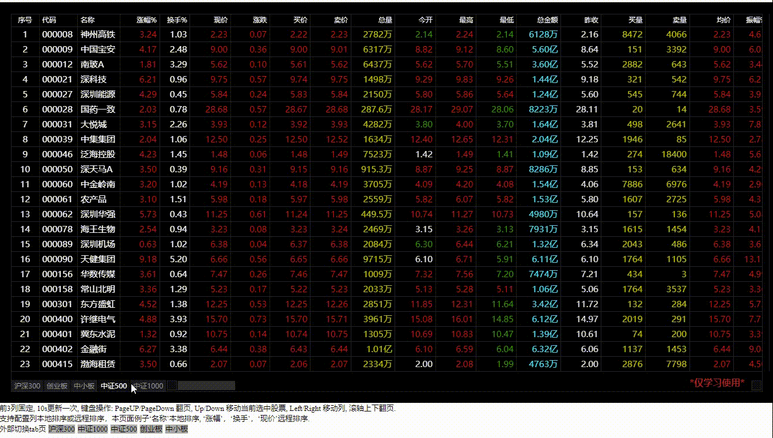Click the small square button right of *仅学习使用*
Screen dimensions: 773x438
[757, 386]
